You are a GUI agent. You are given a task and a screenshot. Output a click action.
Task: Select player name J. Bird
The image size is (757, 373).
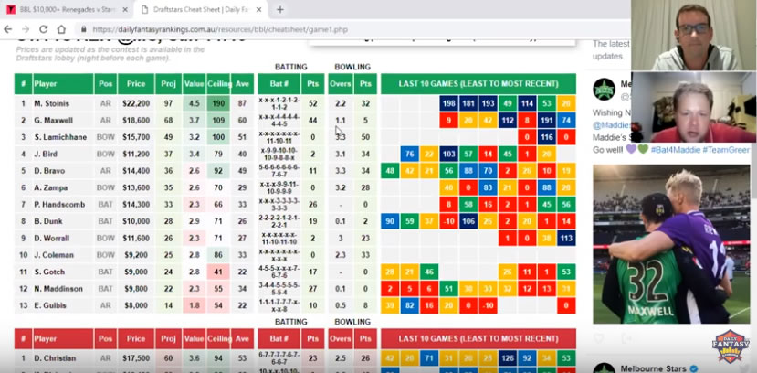(x=46, y=155)
